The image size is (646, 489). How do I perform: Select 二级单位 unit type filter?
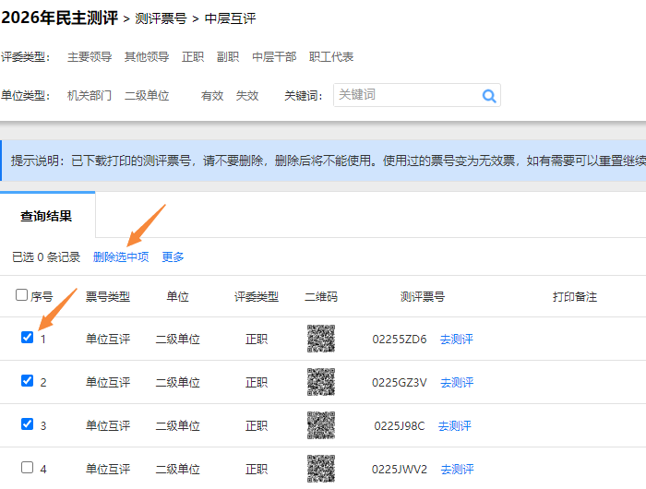[x=147, y=95]
